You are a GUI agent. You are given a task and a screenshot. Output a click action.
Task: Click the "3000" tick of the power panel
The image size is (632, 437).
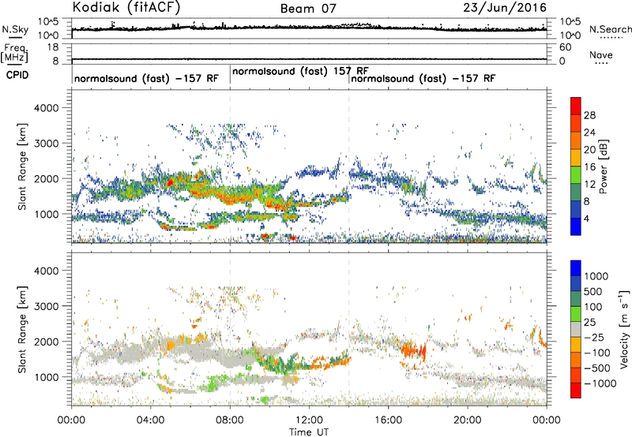point(46,144)
